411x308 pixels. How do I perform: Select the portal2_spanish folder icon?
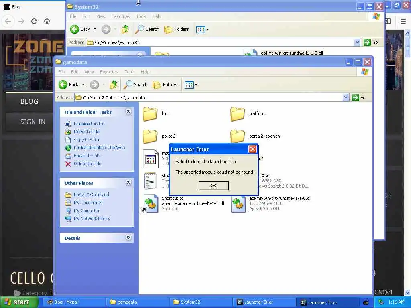coord(238,136)
